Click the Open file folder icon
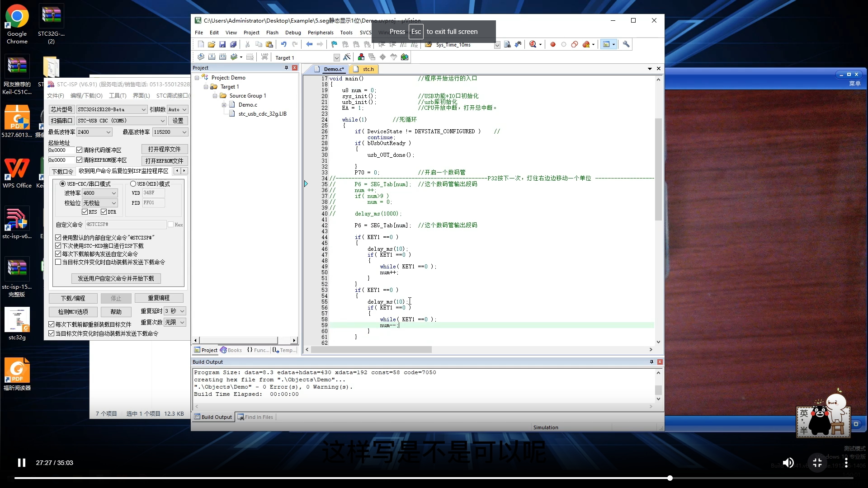Screen dimensions: 868x488 212,44
